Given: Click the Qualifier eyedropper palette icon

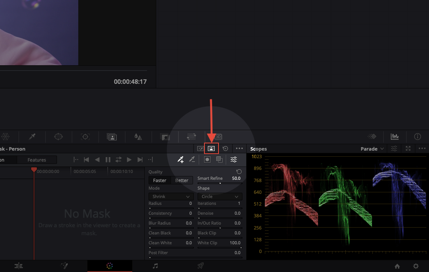Looking at the screenshot, I should (x=33, y=137).
